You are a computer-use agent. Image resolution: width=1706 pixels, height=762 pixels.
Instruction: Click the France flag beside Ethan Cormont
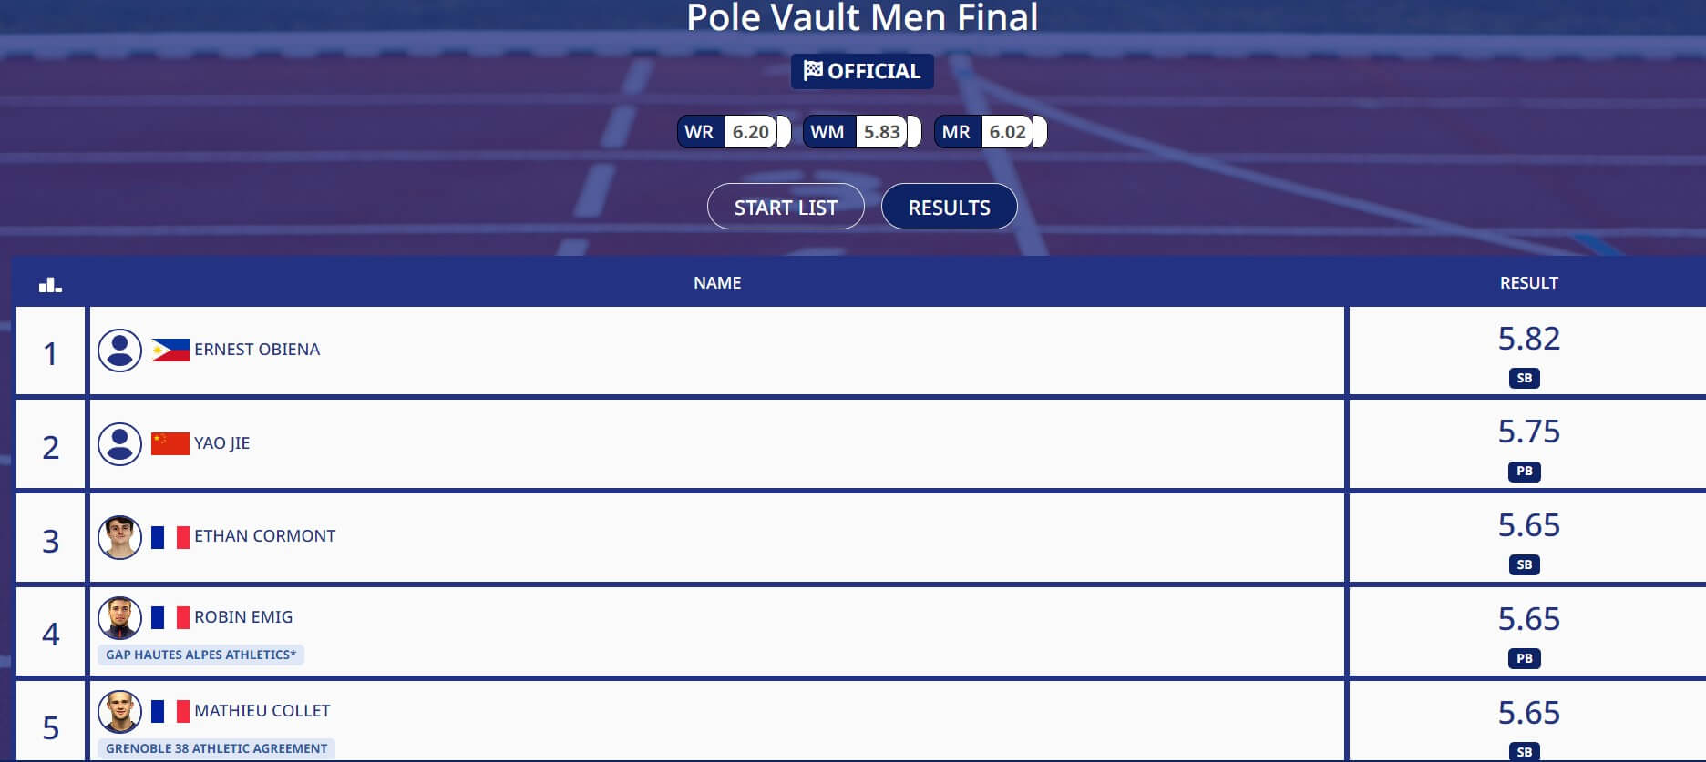pos(170,537)
